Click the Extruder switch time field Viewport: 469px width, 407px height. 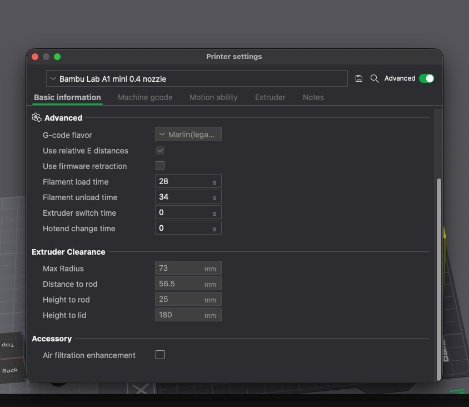pyautogui.click(x=188, y=212)
